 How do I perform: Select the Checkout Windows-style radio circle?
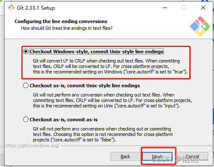pyautogui.click(x=26, y=52)
